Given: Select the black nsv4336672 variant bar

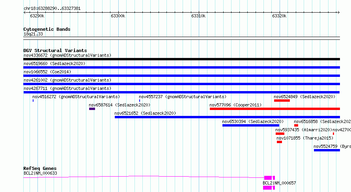Looking at the screenshot, I should click(x=181, y=59).
